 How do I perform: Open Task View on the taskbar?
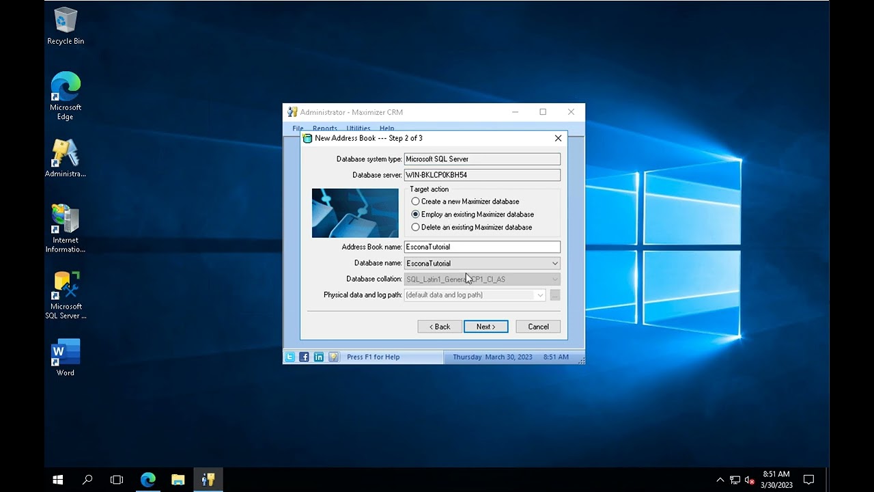click(117, 480)
